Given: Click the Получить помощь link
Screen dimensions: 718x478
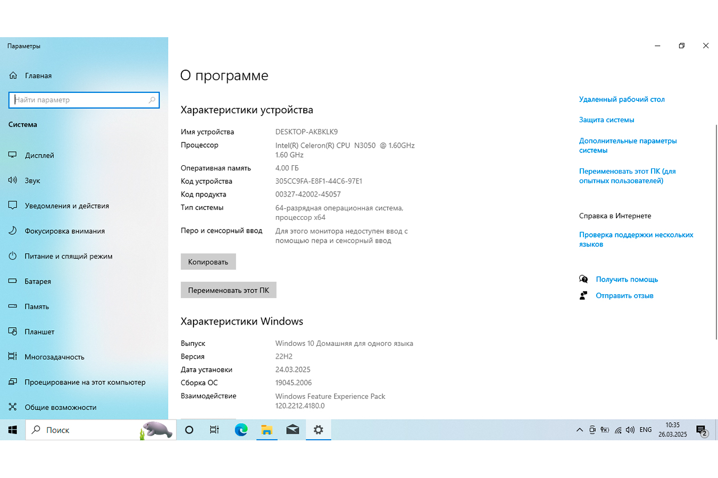Looking at the screenshot, I should 627,279.
